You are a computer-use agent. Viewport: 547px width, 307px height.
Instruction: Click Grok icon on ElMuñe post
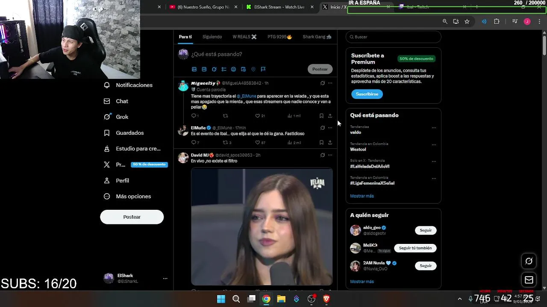(323, 127)
